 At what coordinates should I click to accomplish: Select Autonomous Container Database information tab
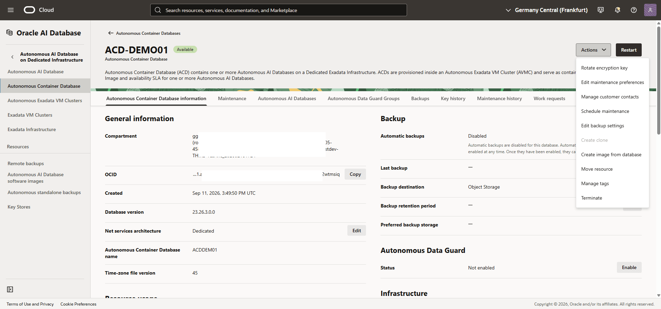(156, 98)
